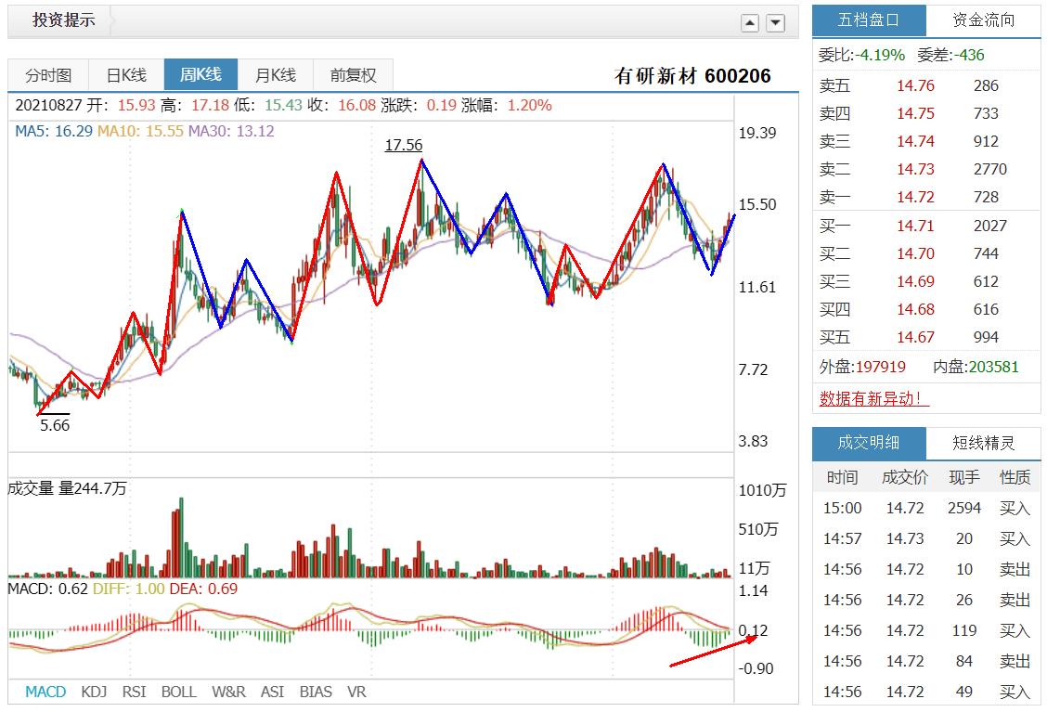Switch to 资金流向 tab
This screenshot has width=1047, height=712.
point(984,20)
